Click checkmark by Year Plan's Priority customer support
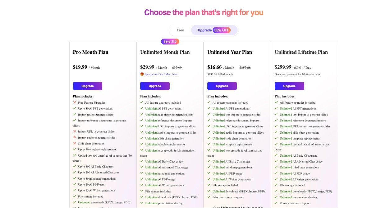The image size is (381, 208). click(209, 197)
